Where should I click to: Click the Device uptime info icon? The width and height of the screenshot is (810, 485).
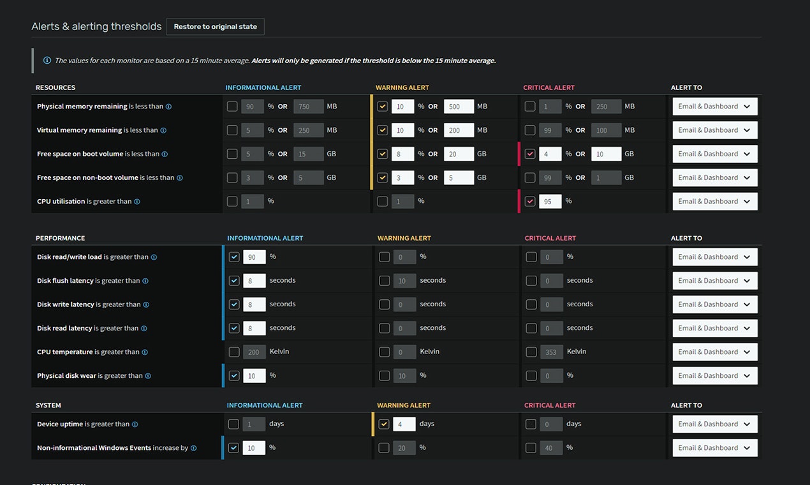(135, 423)
